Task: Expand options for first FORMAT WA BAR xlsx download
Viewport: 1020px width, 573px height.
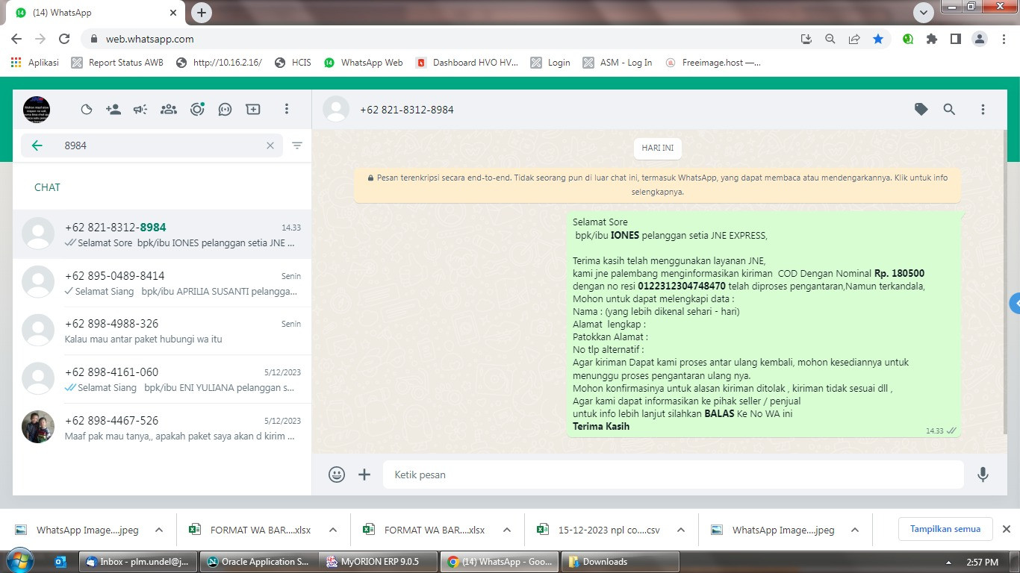Action: click(x=333, y=530)
